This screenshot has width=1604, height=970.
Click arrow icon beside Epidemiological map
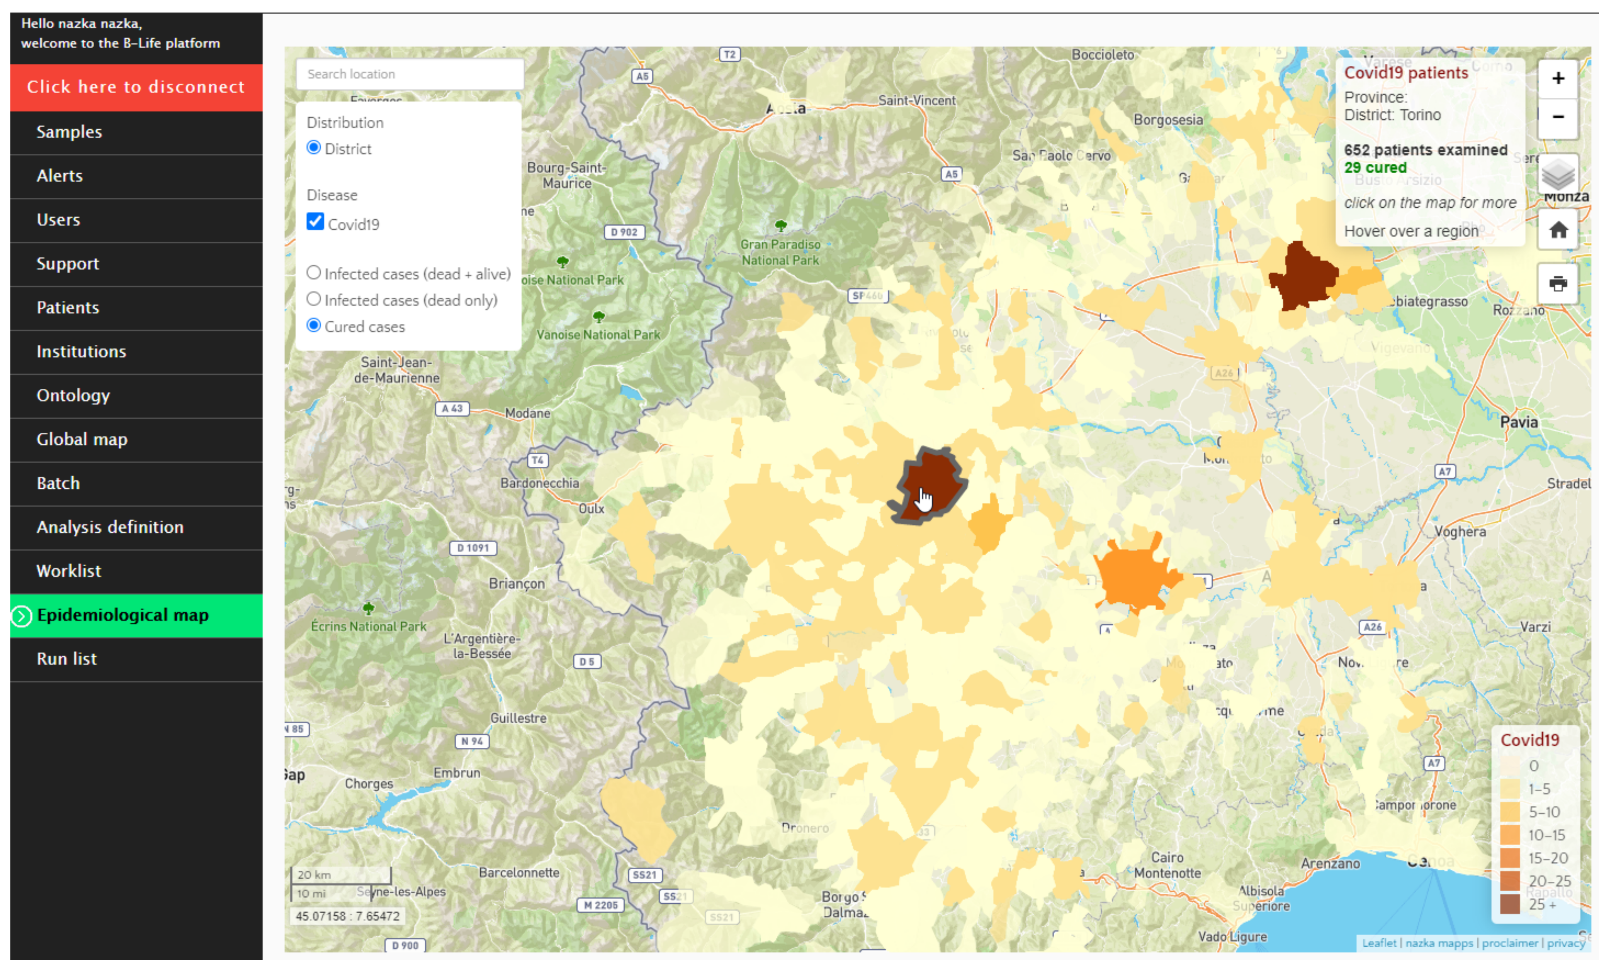22,616
